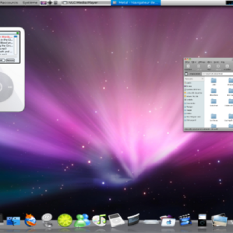Click the Emplacement button in file browser

195,74
